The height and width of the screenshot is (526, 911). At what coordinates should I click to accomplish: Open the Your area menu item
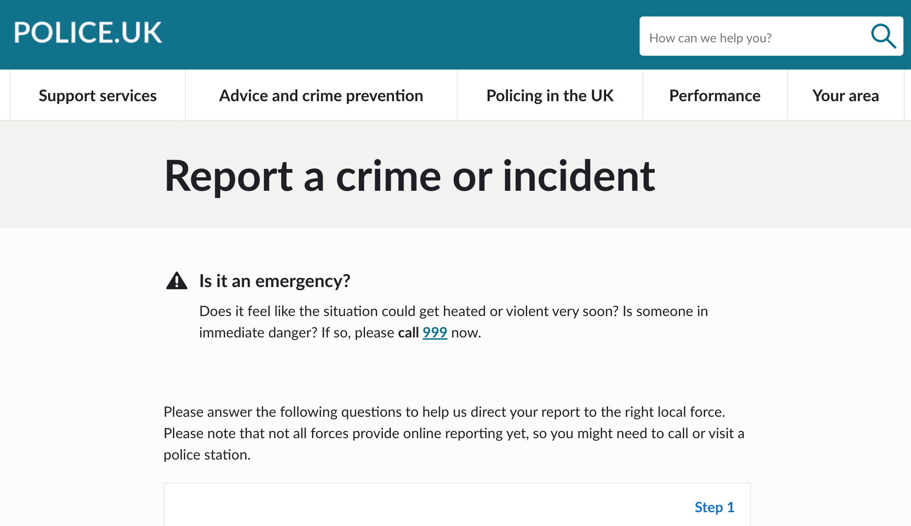(x=845, y=95)
